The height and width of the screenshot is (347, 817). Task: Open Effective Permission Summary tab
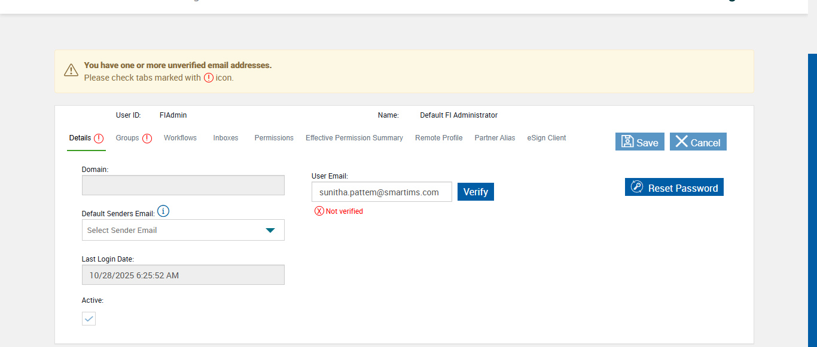point(354,138)
